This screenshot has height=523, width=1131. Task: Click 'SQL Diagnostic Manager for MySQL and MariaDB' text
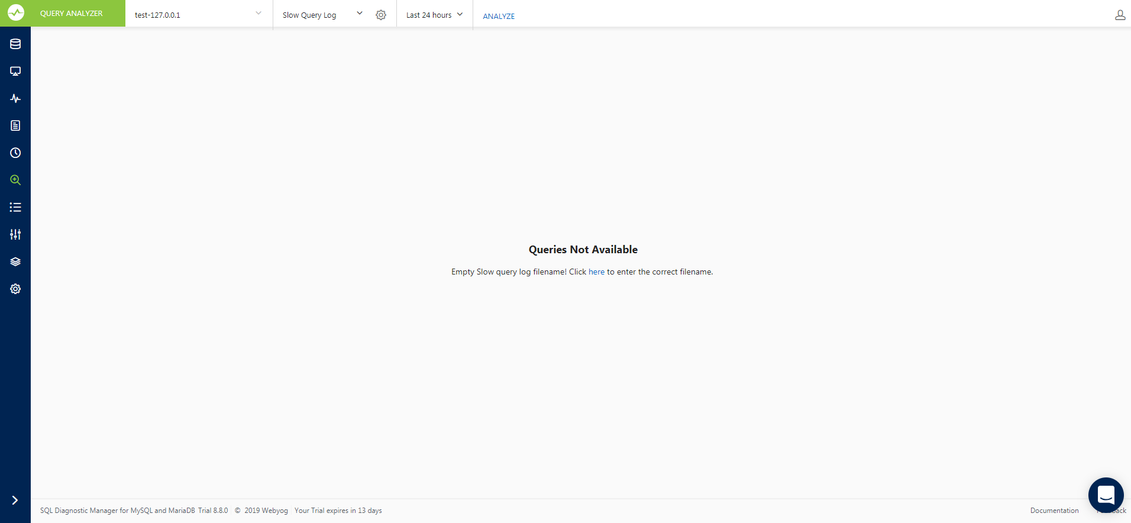point(118,511)
